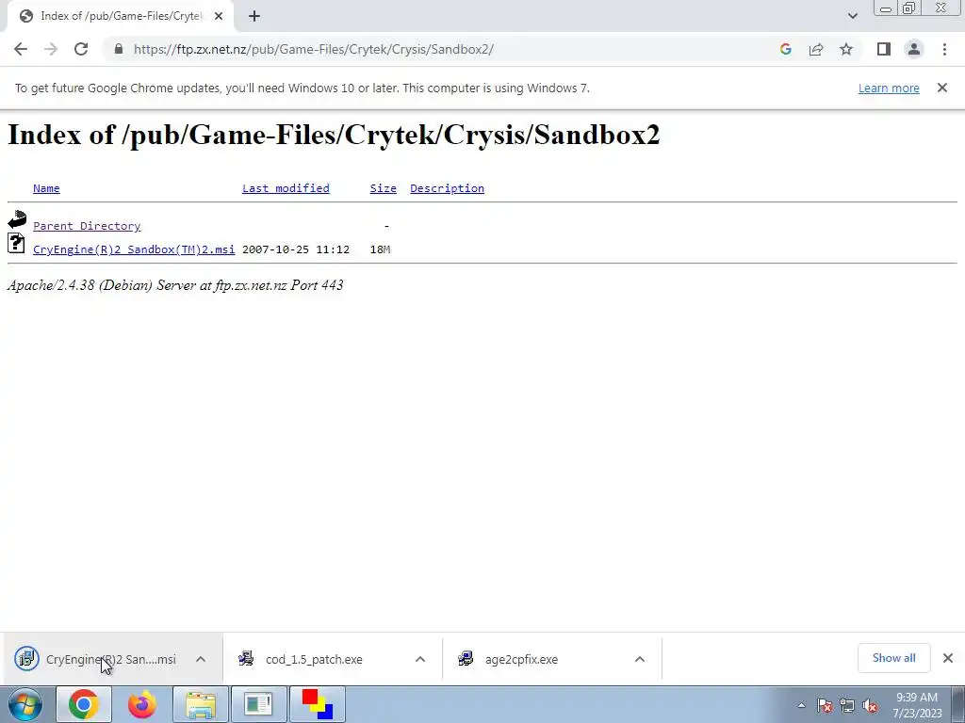Open the browser side panel icon
The height and width of the screenshot is (723, 965).
884,49
